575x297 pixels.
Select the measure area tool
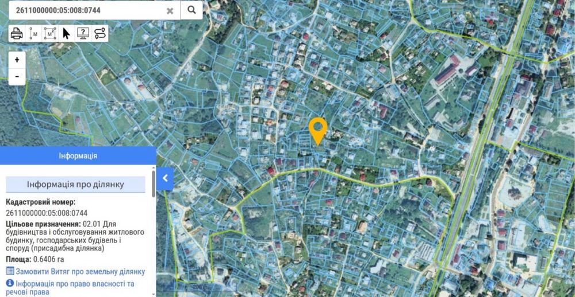click(50, 34)
